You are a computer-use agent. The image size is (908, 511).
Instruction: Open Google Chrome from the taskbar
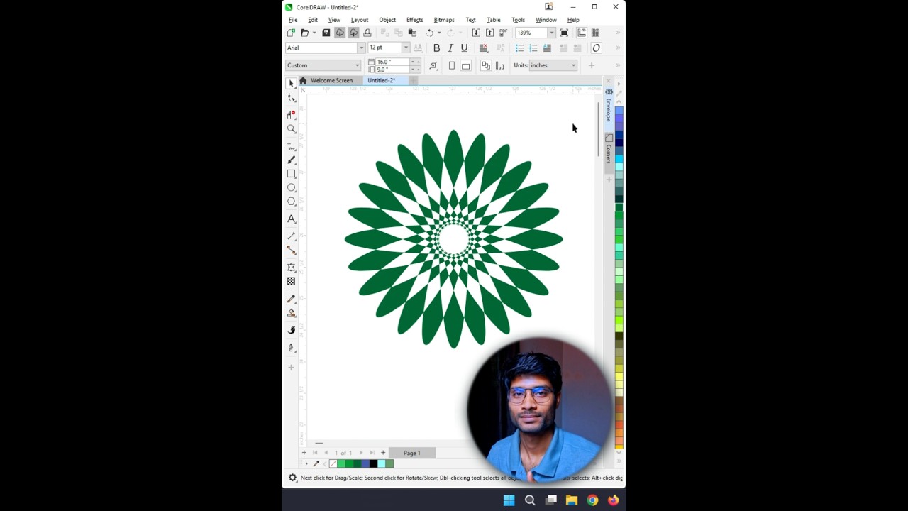click(592, 500)
